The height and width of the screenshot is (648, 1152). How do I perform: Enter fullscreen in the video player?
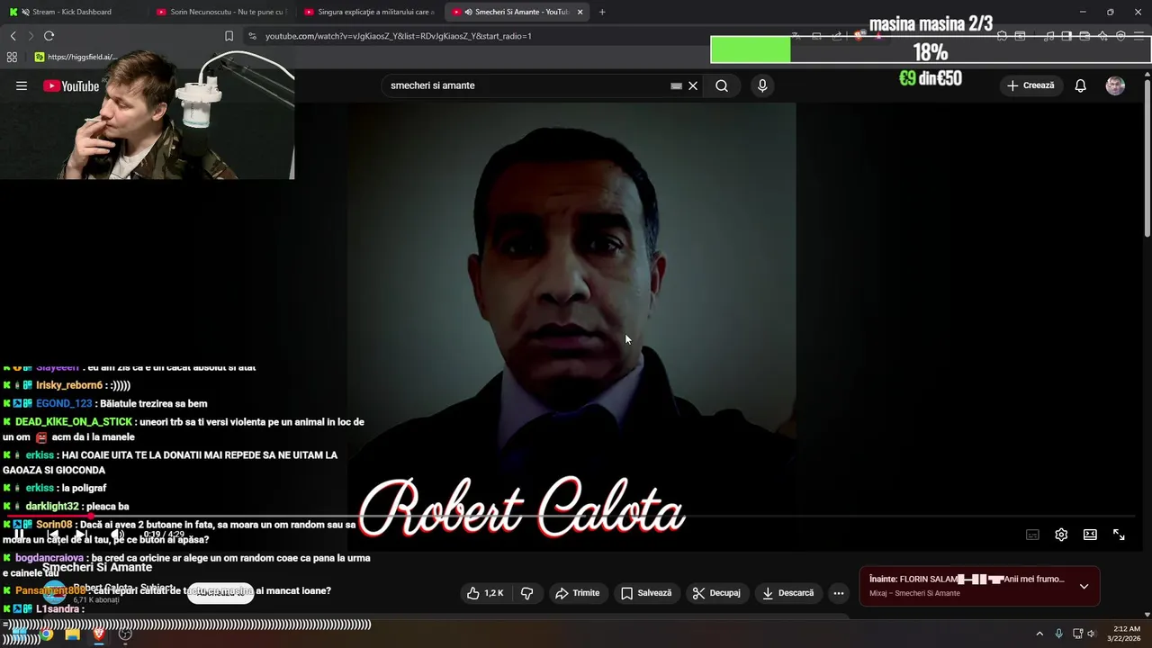[x=1119, y=535]
